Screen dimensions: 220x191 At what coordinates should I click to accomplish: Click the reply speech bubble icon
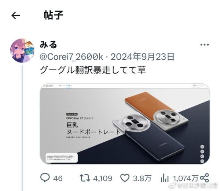45,178
